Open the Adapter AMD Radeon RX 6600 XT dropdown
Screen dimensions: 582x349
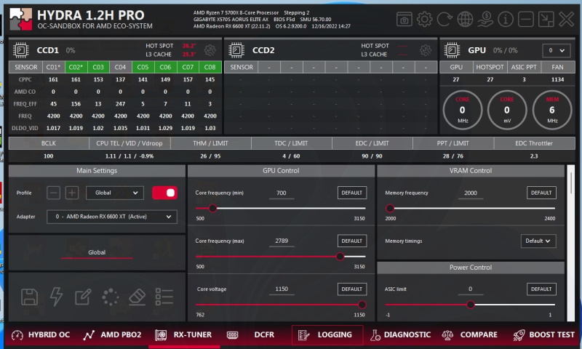111,217
